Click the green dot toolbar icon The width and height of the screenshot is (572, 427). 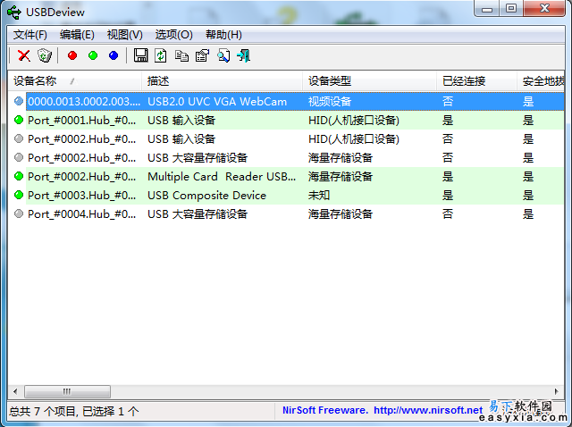[x=93, y=55]
